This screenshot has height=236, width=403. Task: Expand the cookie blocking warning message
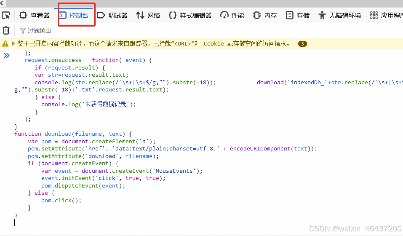click(x=13, y=44)
